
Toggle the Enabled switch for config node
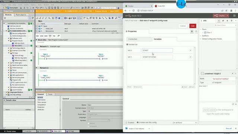click(130, 122)
